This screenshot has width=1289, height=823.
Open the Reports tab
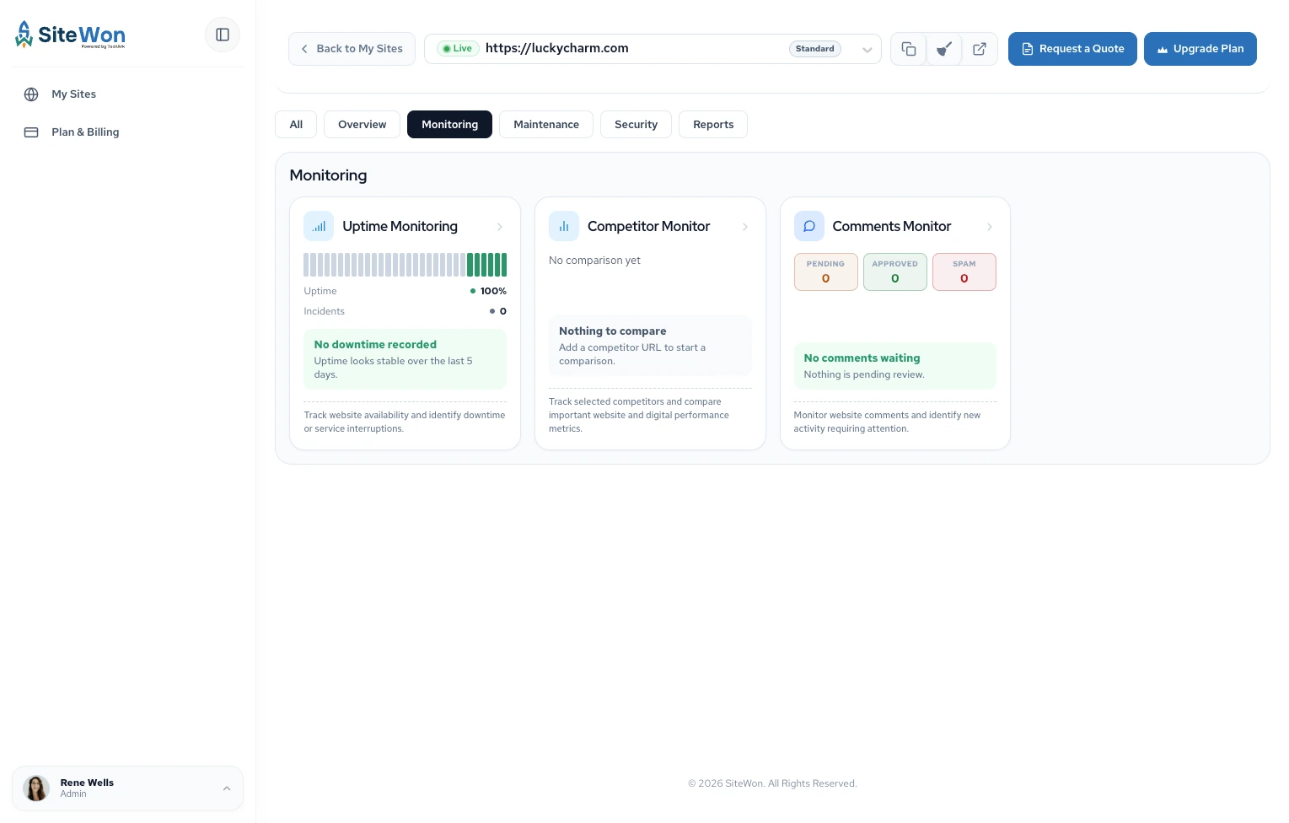coord(713,125)
